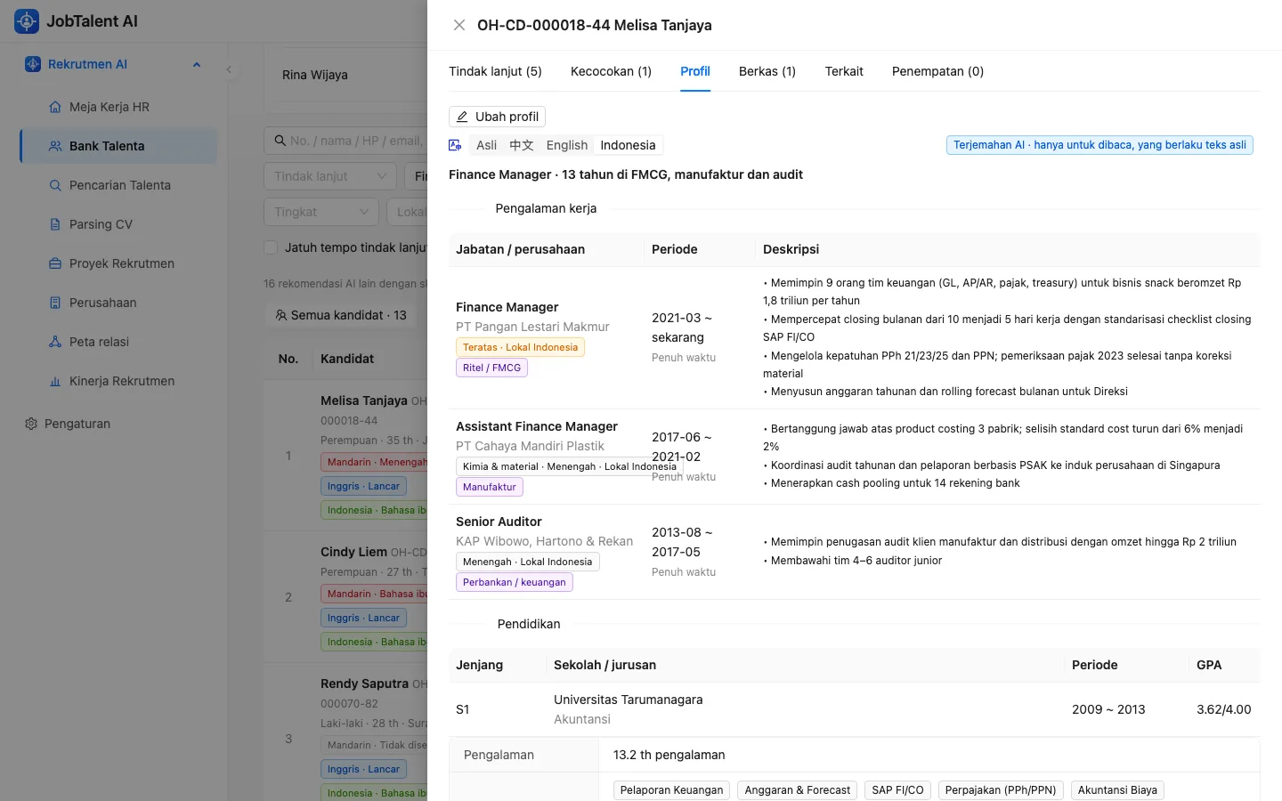
Task: Click Ubah profil button
Action: click(498, 117)
